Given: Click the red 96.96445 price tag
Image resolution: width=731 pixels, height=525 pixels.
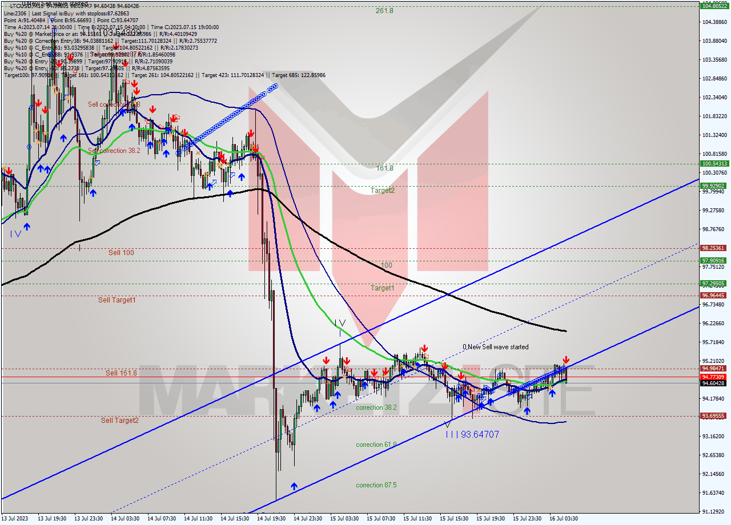Looking at the screenshot, I should pos(714,295).
